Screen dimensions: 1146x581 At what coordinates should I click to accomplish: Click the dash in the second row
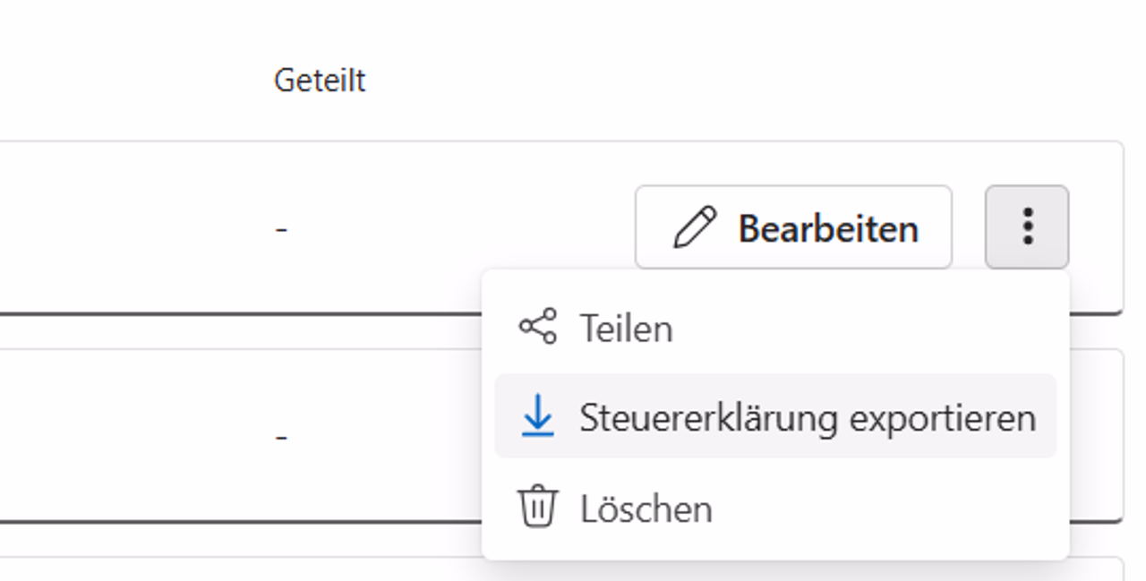pyautogui.click(x=281, y=438)
